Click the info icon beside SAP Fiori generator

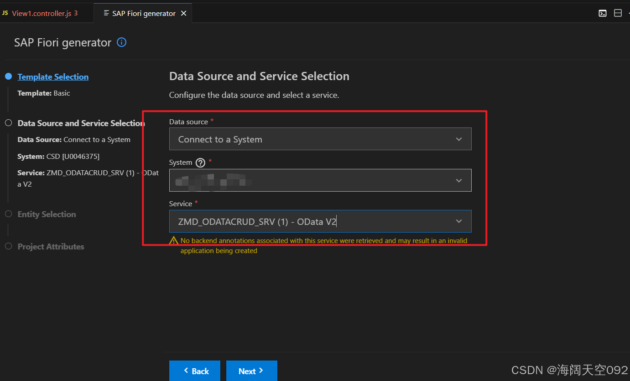pos(121,42)
